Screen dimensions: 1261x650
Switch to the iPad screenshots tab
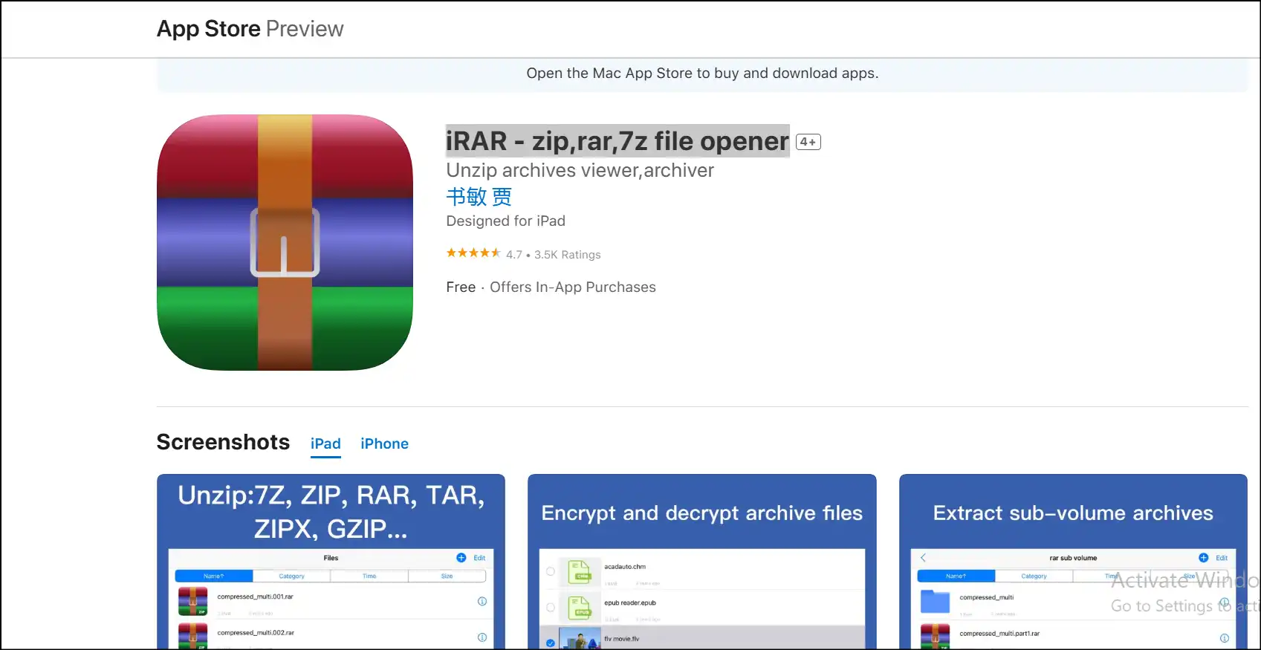(x=325, y=443)
